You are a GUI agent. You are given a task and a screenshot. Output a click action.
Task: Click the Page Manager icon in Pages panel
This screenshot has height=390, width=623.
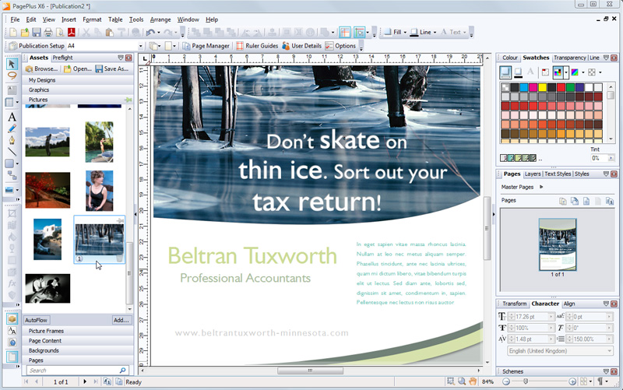tap(610, 201)
